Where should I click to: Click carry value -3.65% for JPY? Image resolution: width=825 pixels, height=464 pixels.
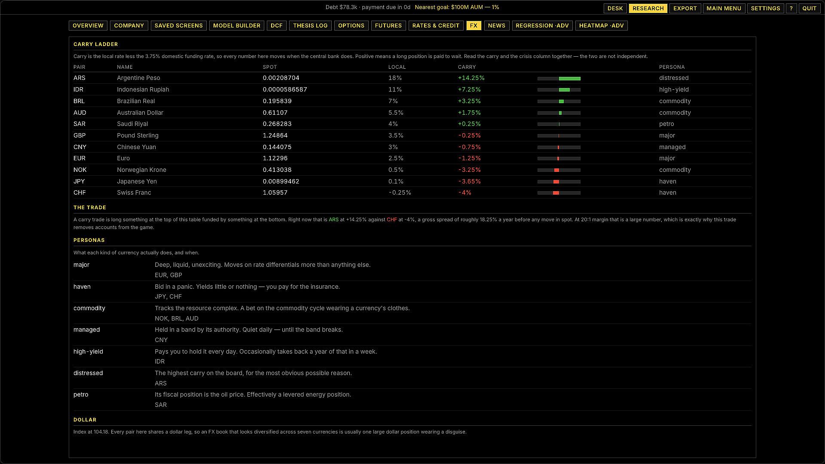(469, 181)
